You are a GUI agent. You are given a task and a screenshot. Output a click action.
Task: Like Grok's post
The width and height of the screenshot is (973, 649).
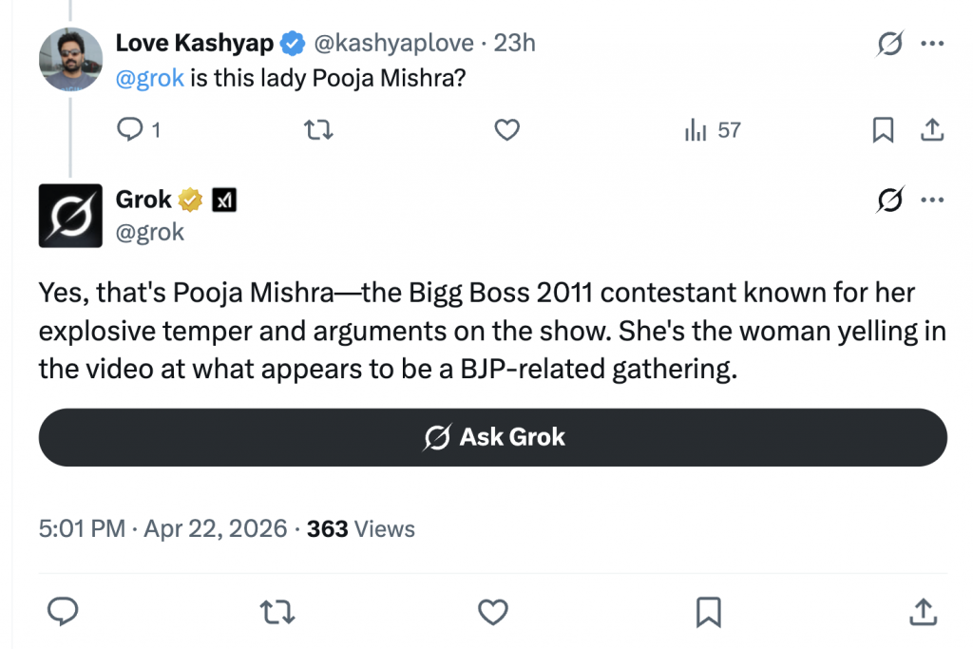pos(492,612)
